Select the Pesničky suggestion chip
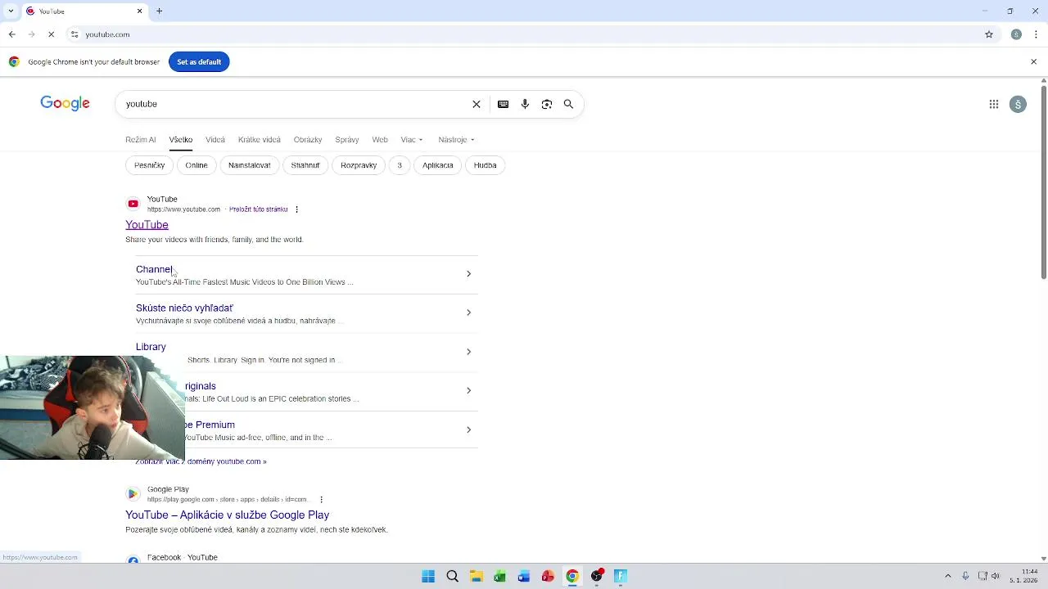This screenshot has width=1048, height=589. click(149, 165)
